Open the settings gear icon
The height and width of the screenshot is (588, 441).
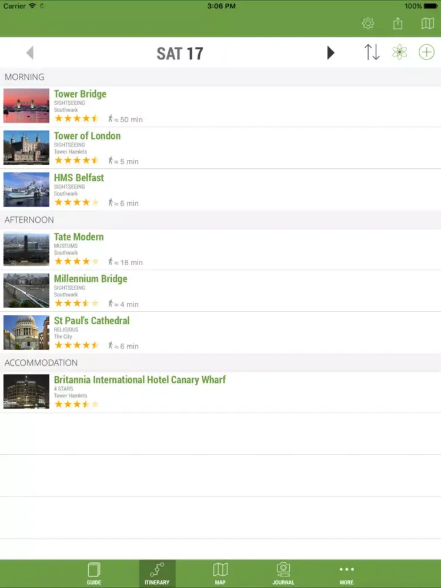pyautogui.click(x=368, y=24)
